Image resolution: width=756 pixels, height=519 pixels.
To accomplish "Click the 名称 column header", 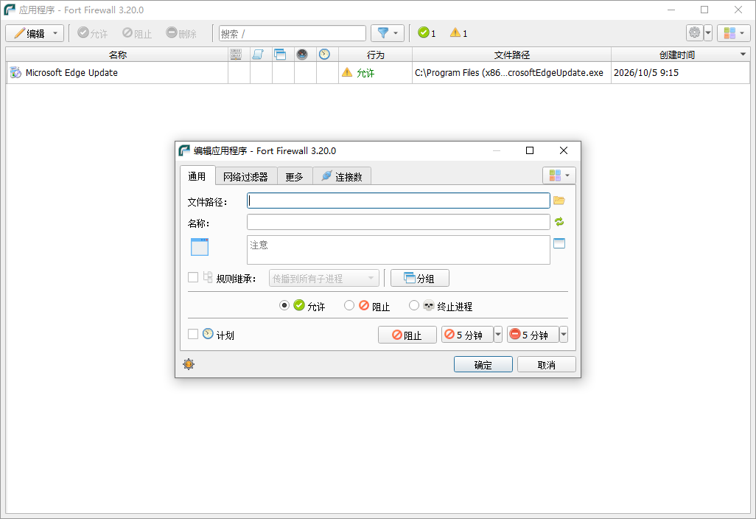I will [x=117, y=55].
